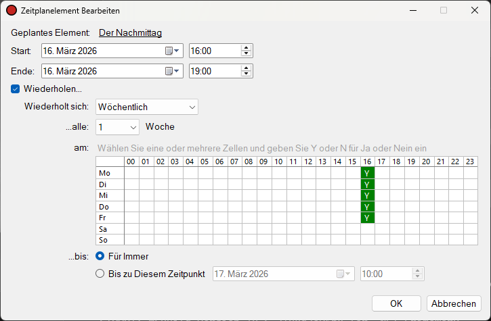
Task: Select the Mo cell at hour 09
Action: (264, 173)
